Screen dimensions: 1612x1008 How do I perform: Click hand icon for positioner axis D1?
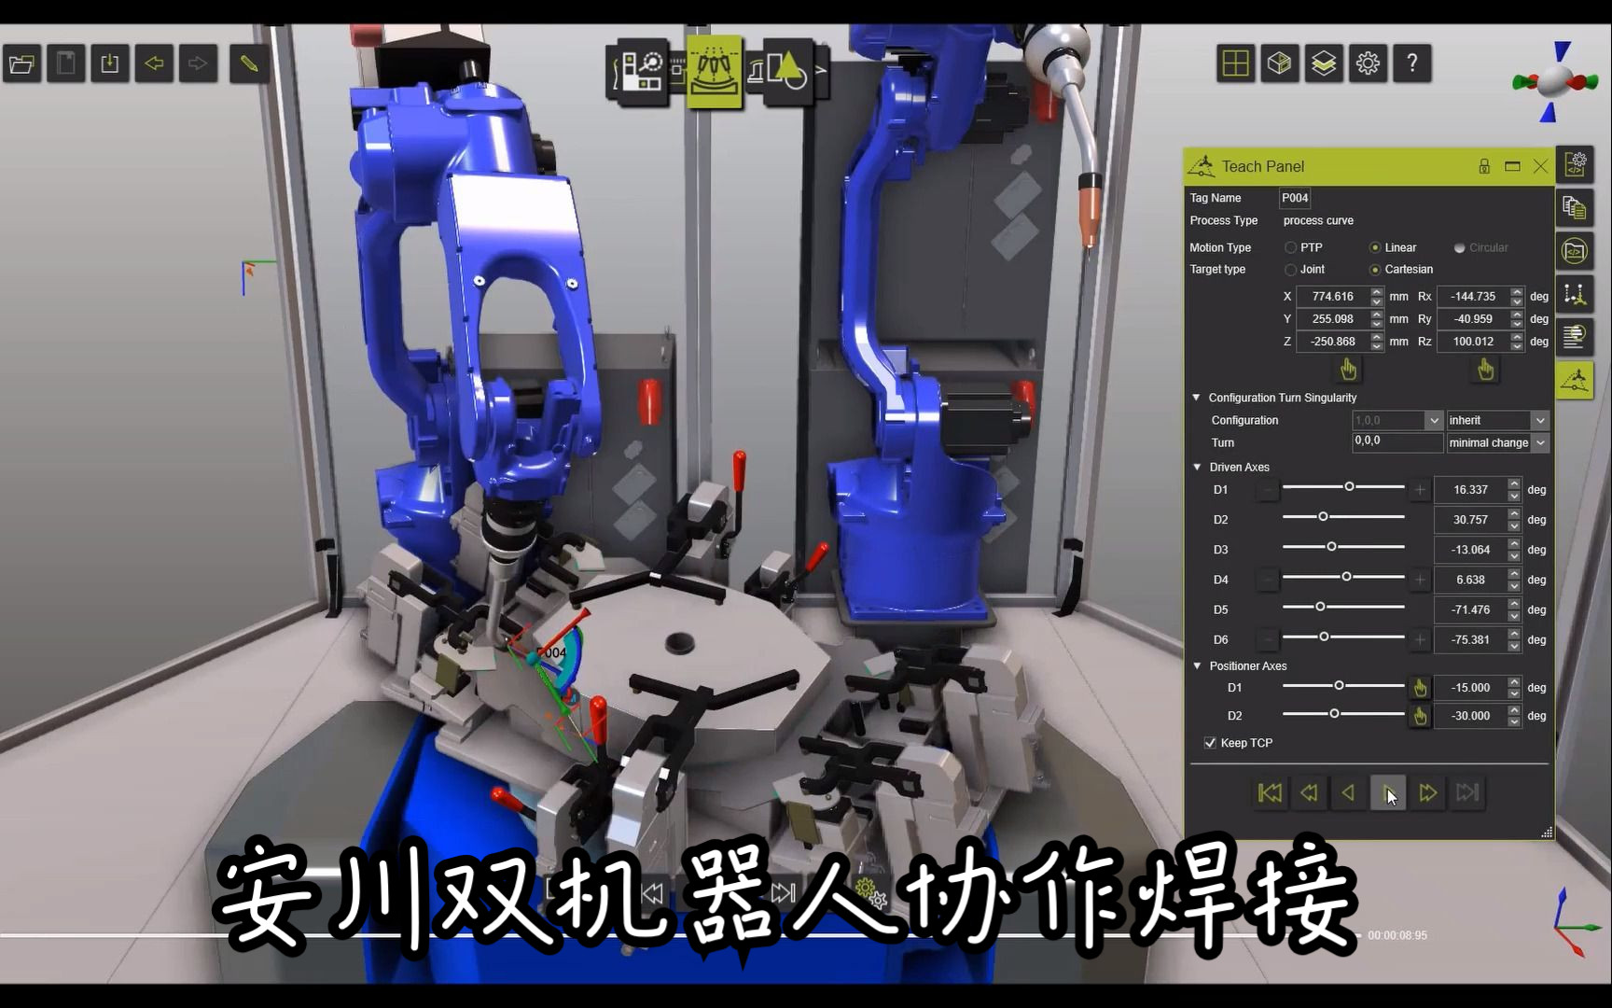click(x=1420, y=688)
